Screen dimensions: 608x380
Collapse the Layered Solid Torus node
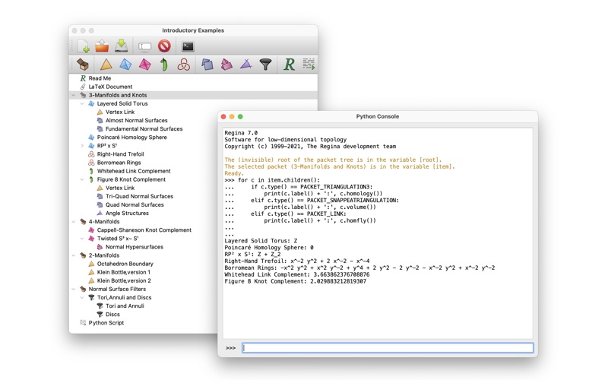82,103
